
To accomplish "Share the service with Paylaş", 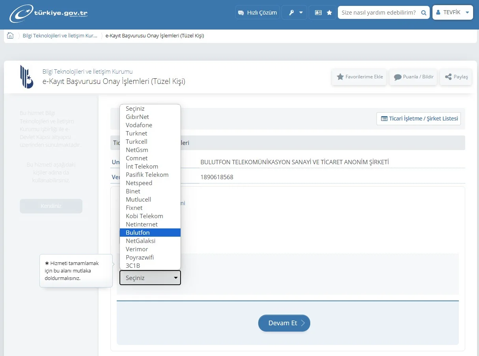I will tap(456, 77).
